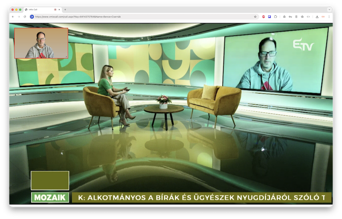Go back to the previous page
The image size is (342, 219).
[x=13, y=17]
